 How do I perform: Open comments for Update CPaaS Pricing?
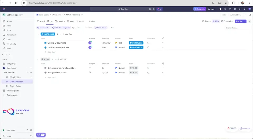point(148,43)
